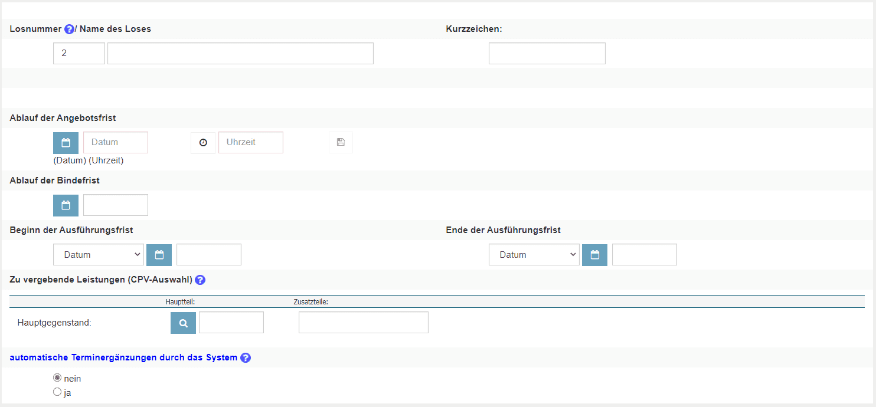Show help for automatische Terminergänzungen
Screen dimensions: 876x407
246,358
